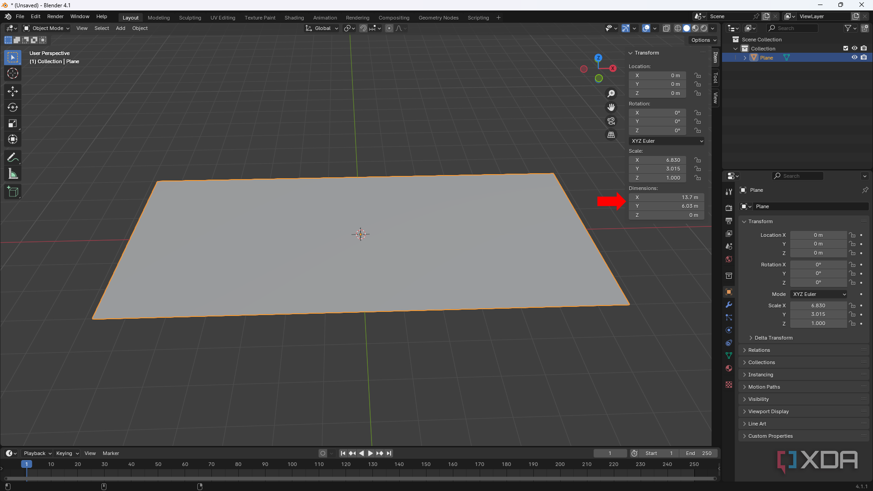This screenshot has width=873, height=491.
Task: Open the Material properties tab
Action: tap(728, 368)
